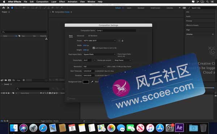
Task: Create new folder in Project panel
Action: pos(6,80)
